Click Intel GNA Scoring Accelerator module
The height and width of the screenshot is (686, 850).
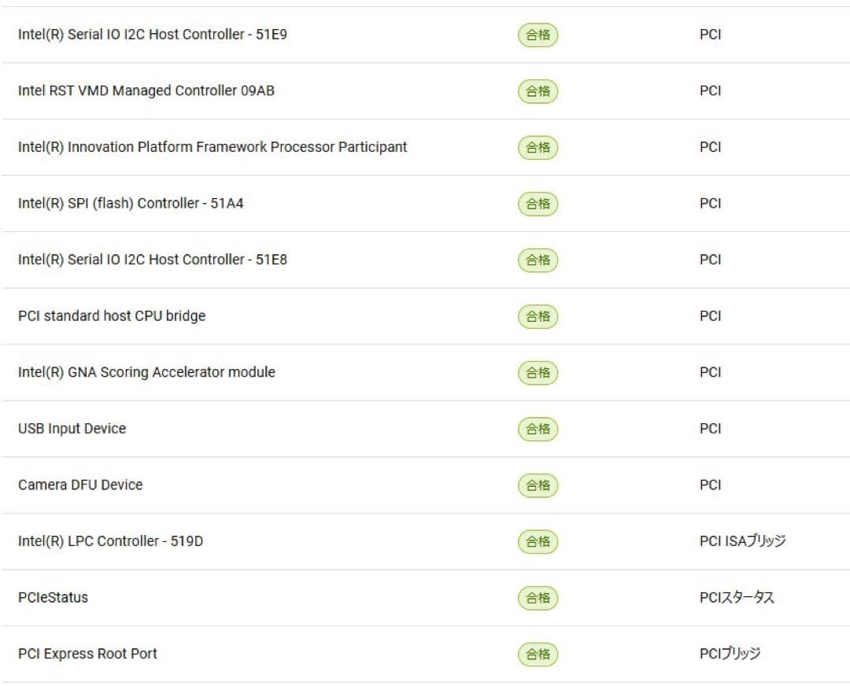[146, 372]
